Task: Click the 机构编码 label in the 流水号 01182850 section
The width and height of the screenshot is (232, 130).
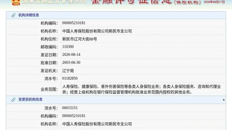Action: (x=49, y=23)
